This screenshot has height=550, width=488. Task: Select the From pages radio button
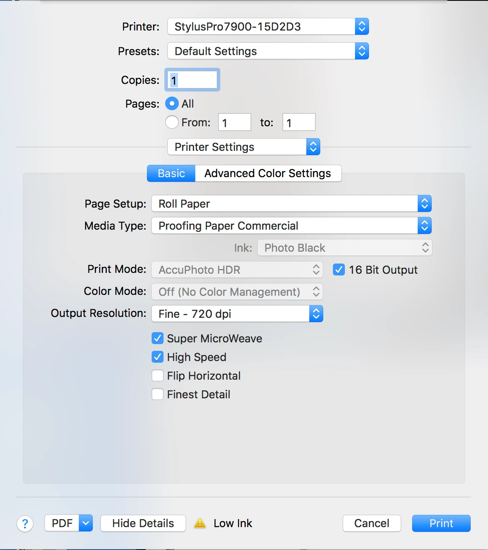coord(172,122)
